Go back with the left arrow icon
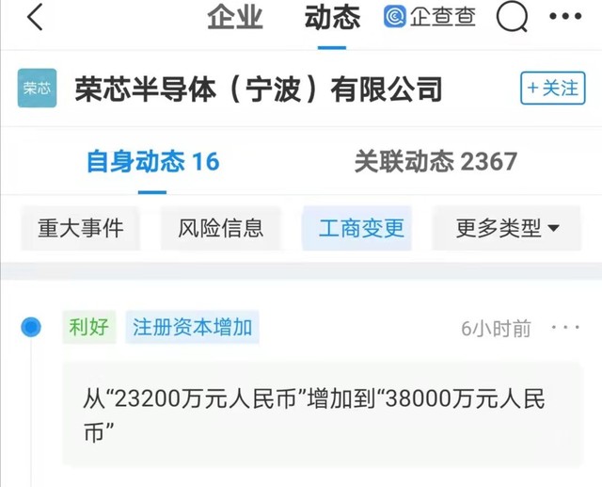The image size is (602, 487). (35, 17)
